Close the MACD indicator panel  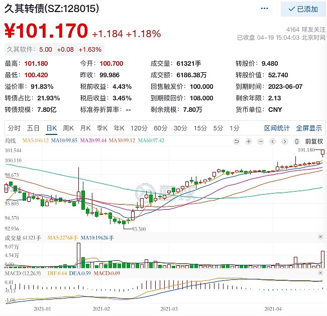pyautogui.click(x=320, y=273)
